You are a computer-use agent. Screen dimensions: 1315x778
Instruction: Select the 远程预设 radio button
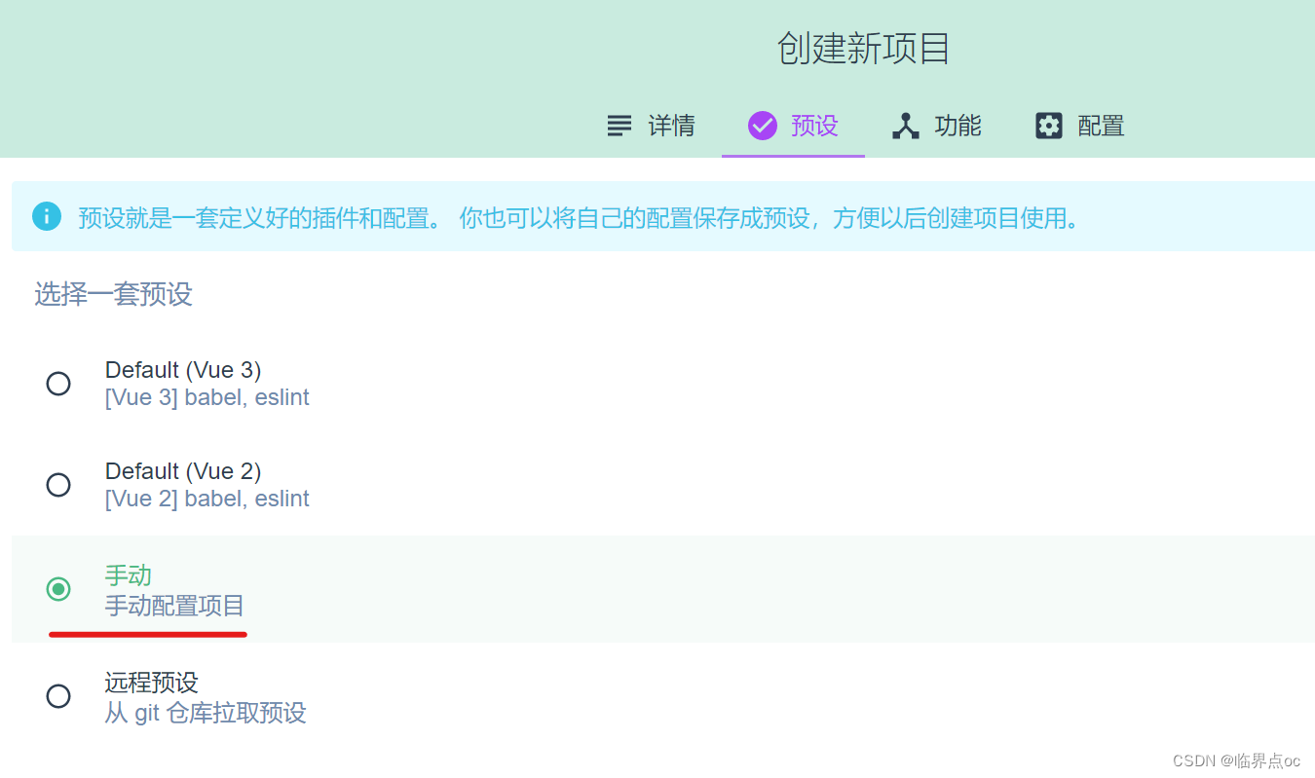point(58,696)
